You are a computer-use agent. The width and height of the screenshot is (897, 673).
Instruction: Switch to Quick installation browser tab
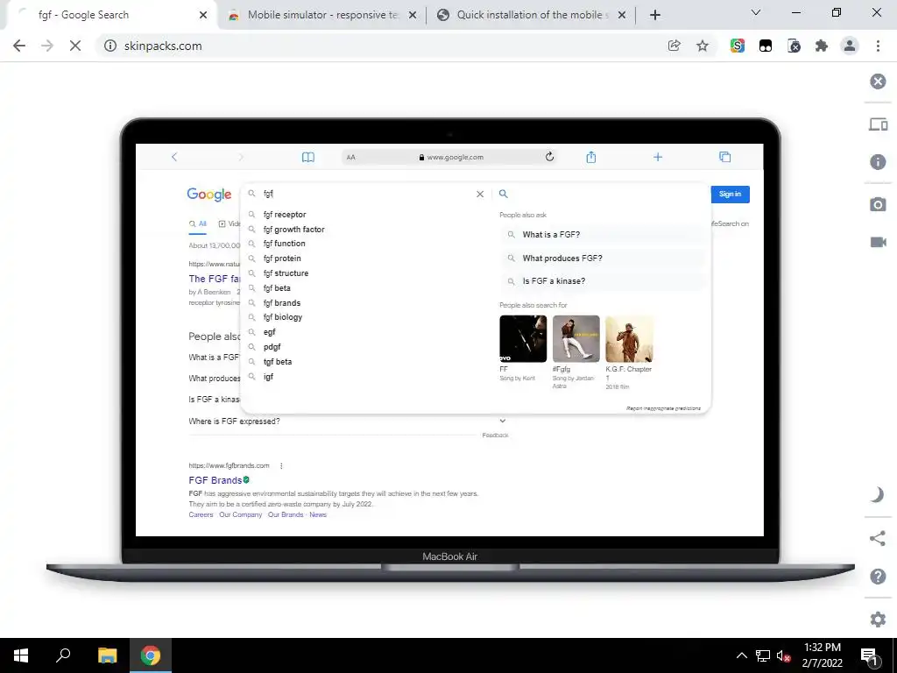click(x=531, y=15)
